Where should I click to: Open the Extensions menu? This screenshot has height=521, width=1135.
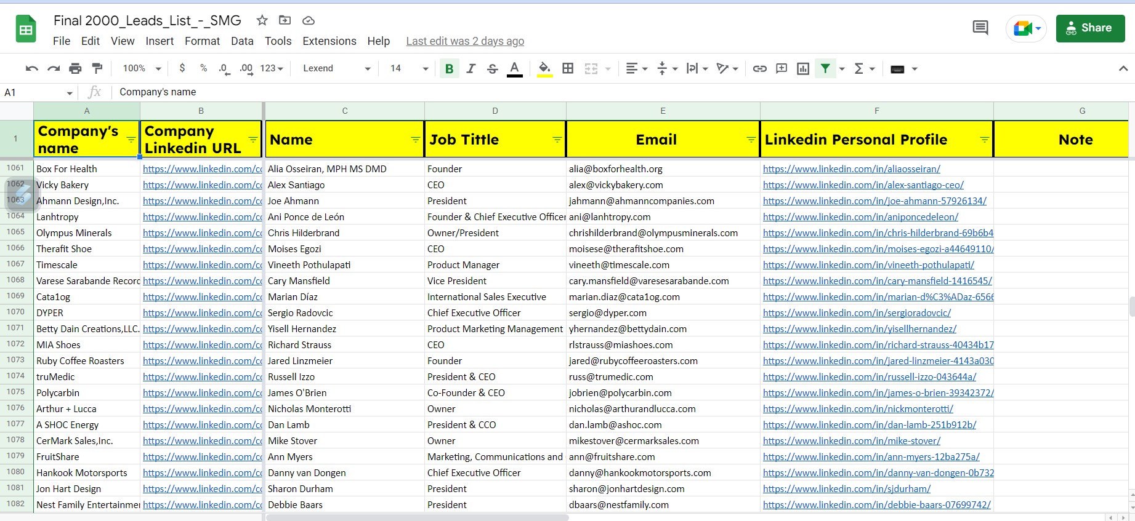329,41
